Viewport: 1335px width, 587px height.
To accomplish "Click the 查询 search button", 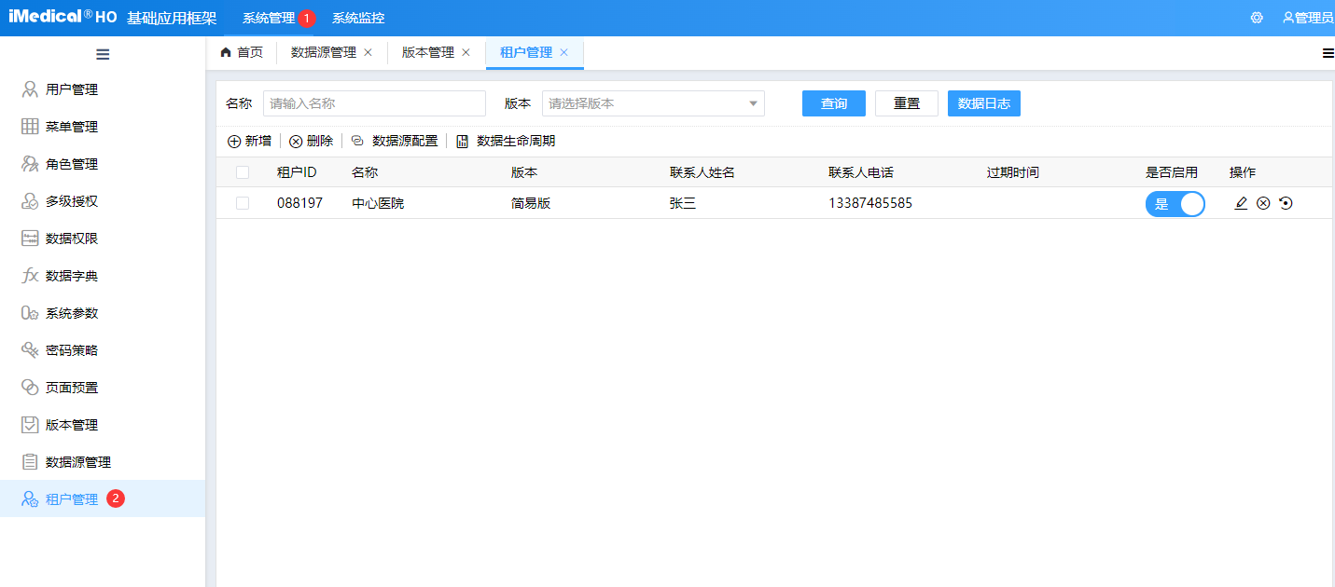I will click(833, 103).
